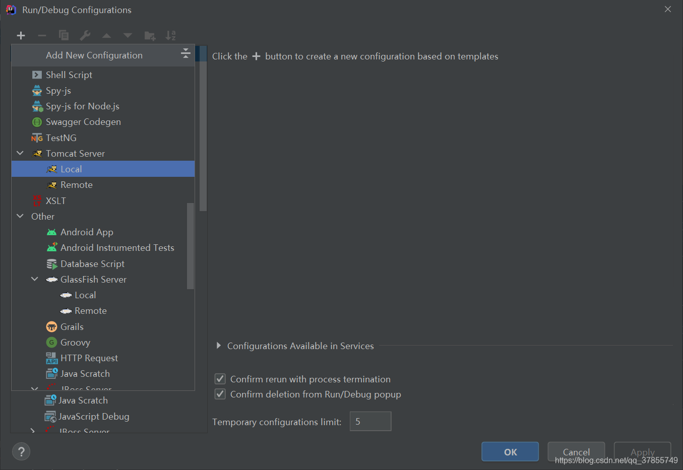Select Local under Tomcat Server
The height and width of the screenshot is (470, 683).
point(103,169)
